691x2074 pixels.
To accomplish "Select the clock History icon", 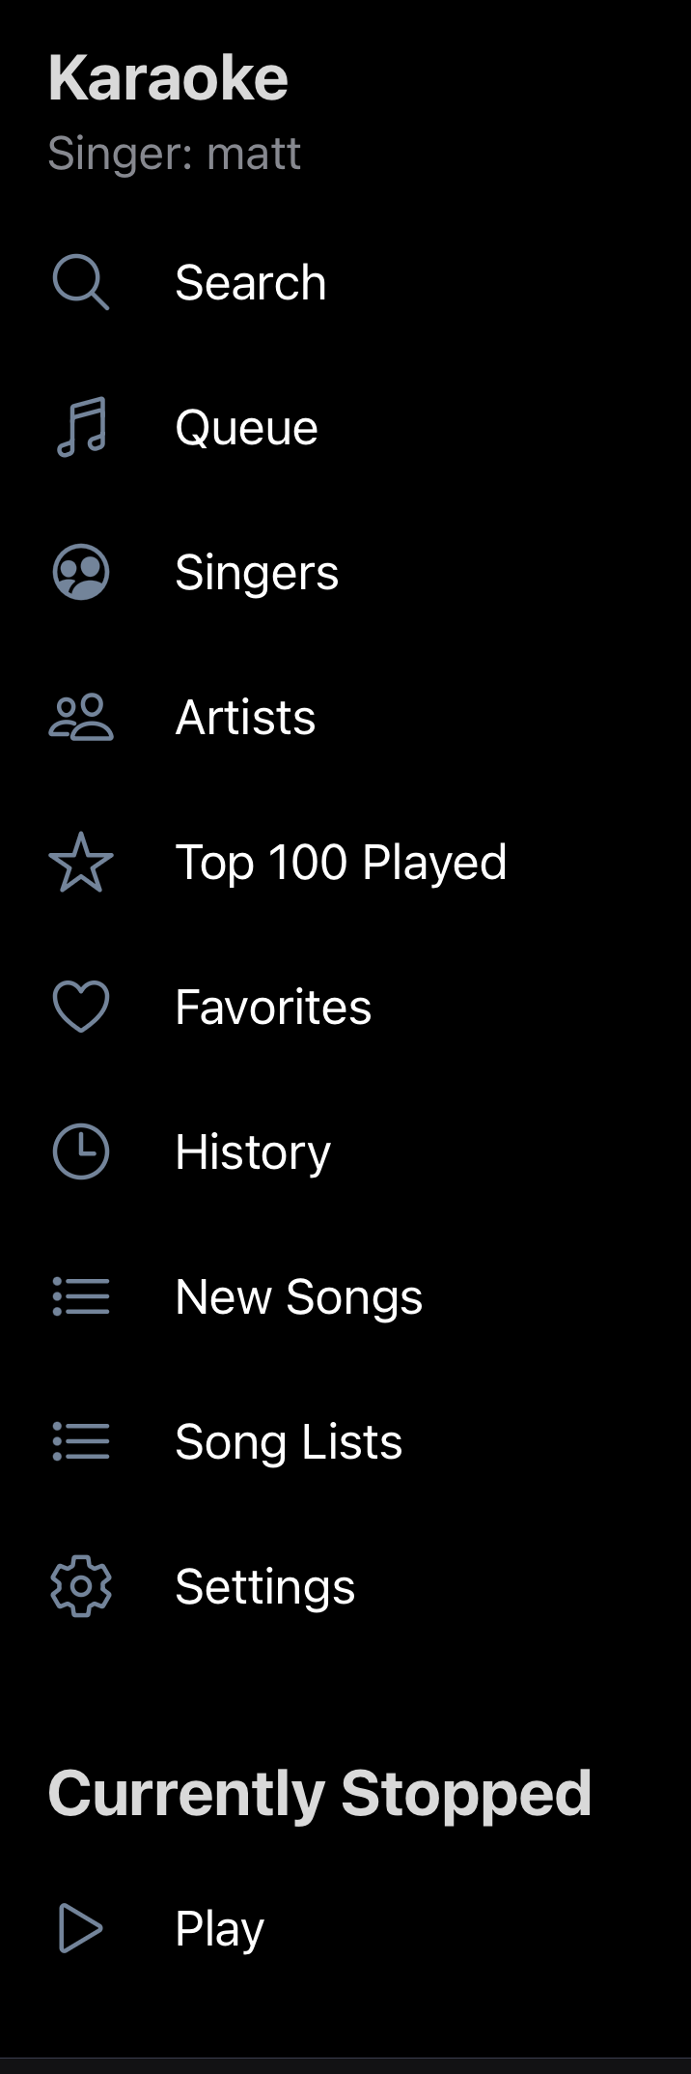I will point(81,1151).
